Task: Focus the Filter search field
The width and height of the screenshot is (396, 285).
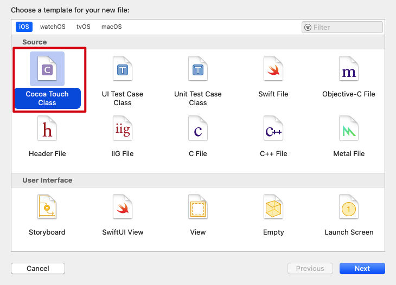Action: coord(346,27)
